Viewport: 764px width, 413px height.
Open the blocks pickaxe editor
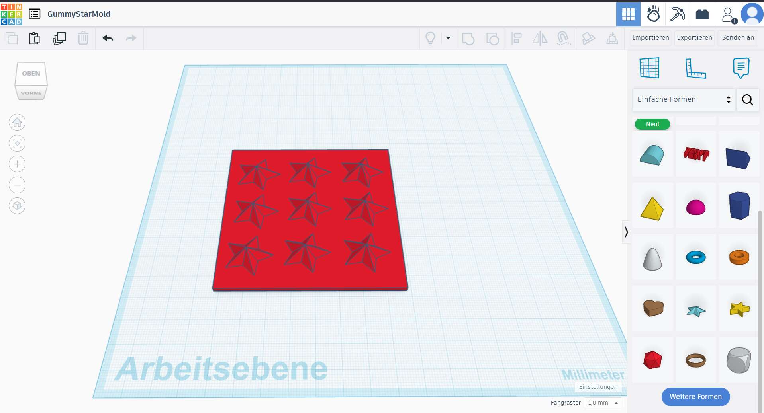678,14
